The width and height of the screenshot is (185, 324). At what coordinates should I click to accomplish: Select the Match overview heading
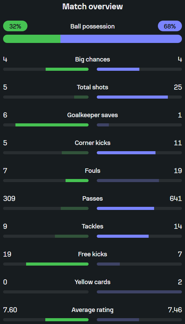click(x=93, y=7)
